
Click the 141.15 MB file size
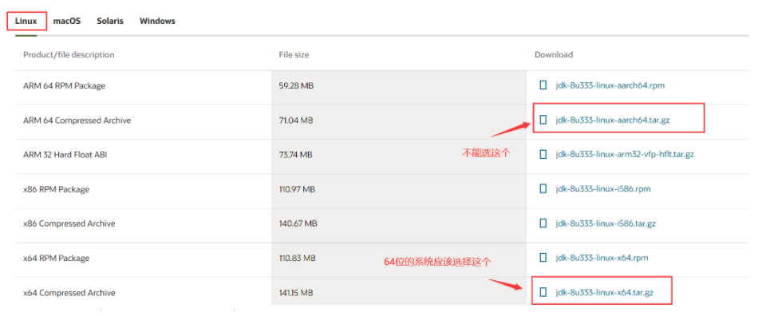(296, 293)
